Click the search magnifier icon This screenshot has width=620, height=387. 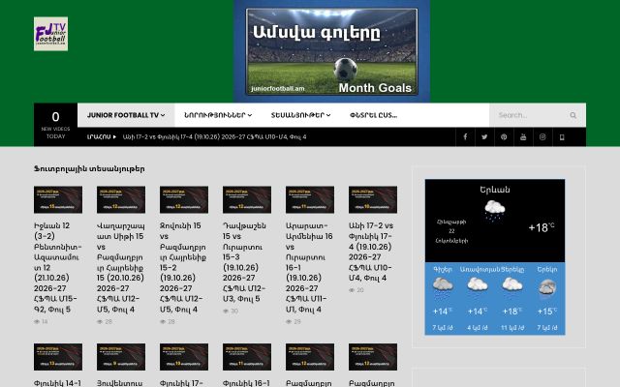point(573,115)
